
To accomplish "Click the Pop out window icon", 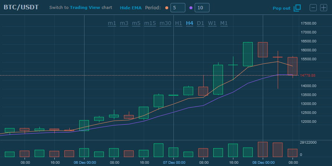I will pyautogui.click(x=297, y=8).
